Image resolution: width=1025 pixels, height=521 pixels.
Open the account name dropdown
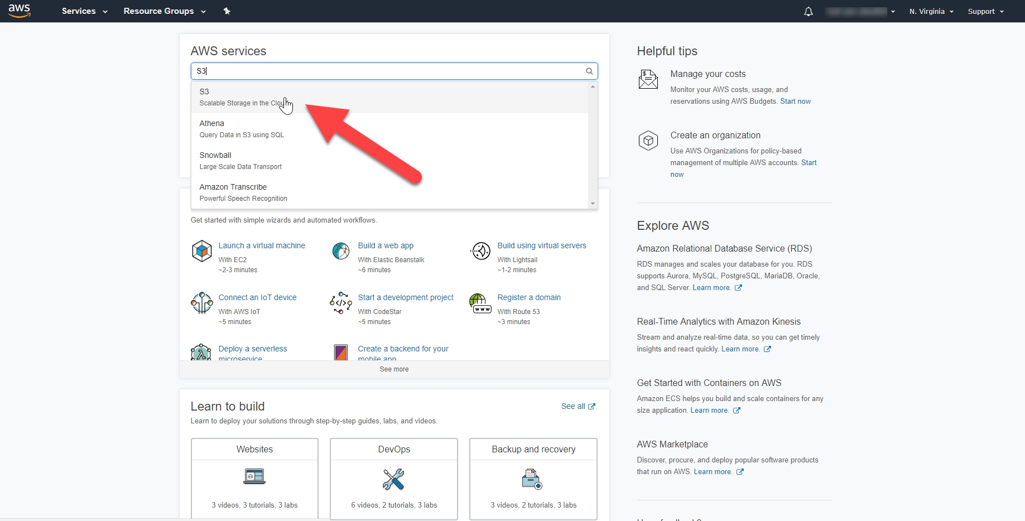coord(860,11)
